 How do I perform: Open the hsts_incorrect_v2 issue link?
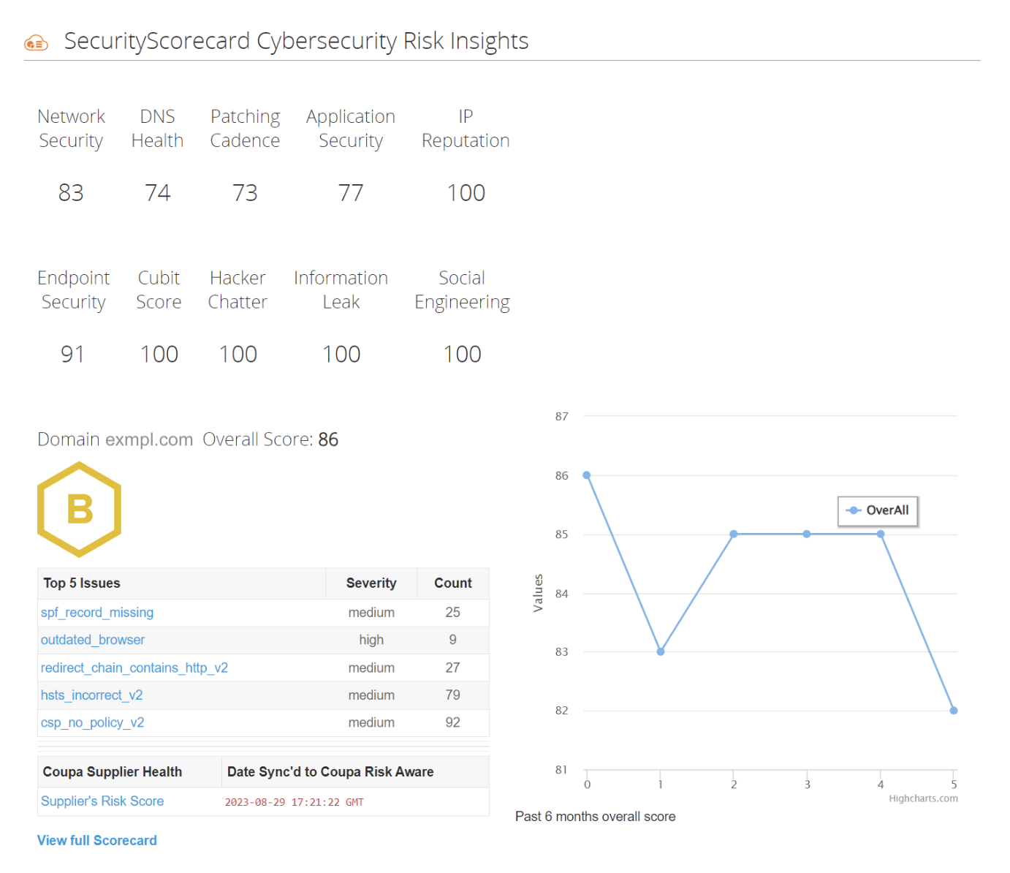click(92, 695)
